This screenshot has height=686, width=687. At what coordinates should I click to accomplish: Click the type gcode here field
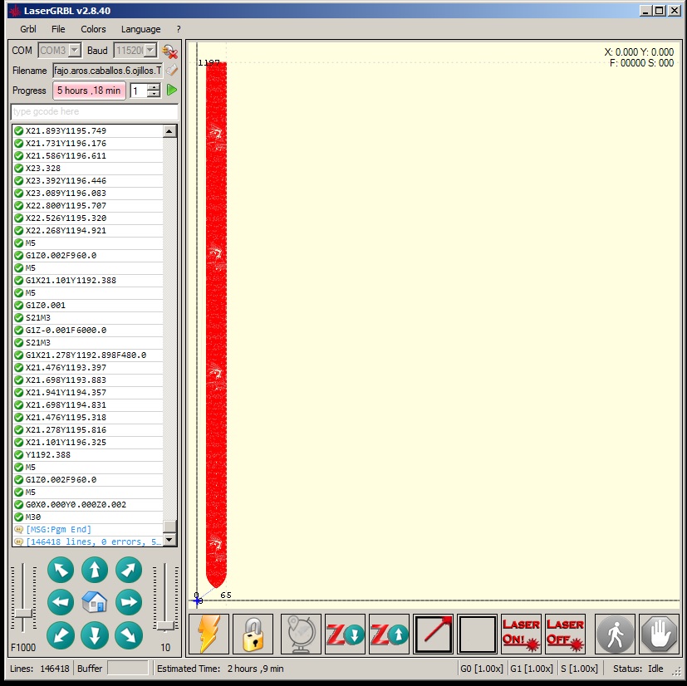(94, 112)
